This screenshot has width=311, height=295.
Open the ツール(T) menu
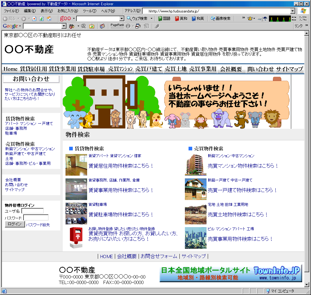[x=90, y=11]
